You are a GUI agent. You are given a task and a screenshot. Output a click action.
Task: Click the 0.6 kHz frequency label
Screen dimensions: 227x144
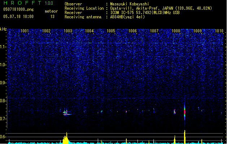click(x=3, y=137)
